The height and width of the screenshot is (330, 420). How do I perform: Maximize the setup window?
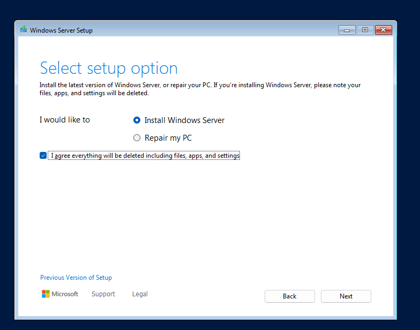[365, 30]
